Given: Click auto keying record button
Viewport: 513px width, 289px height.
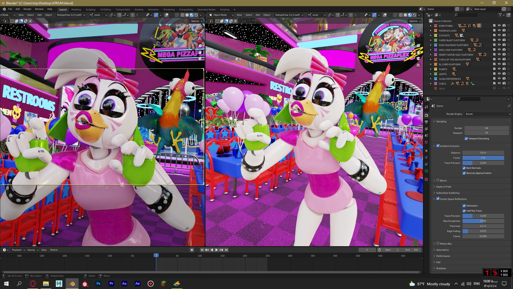Looking at the screenshot, I should click(x=192, y=250).
